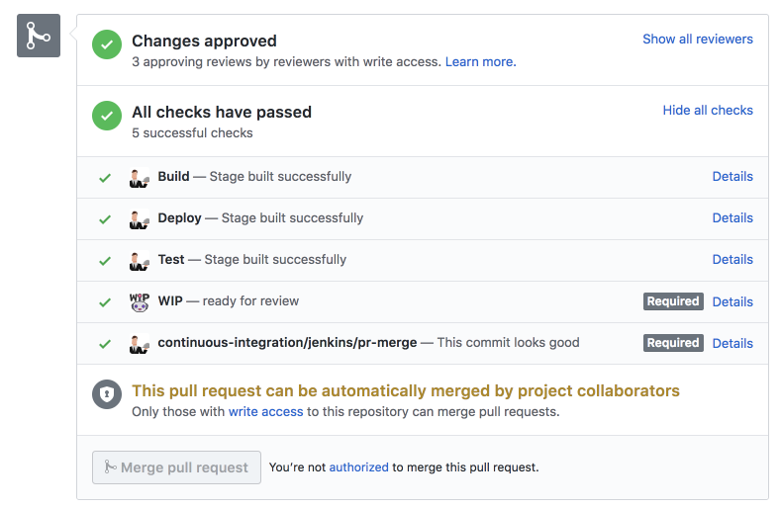Open Details for the WIP check
This screenshot has width=779, height=508.
click(732, 301)
